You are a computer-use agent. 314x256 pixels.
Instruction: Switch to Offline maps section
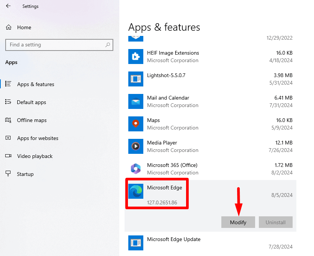(32, 120)
